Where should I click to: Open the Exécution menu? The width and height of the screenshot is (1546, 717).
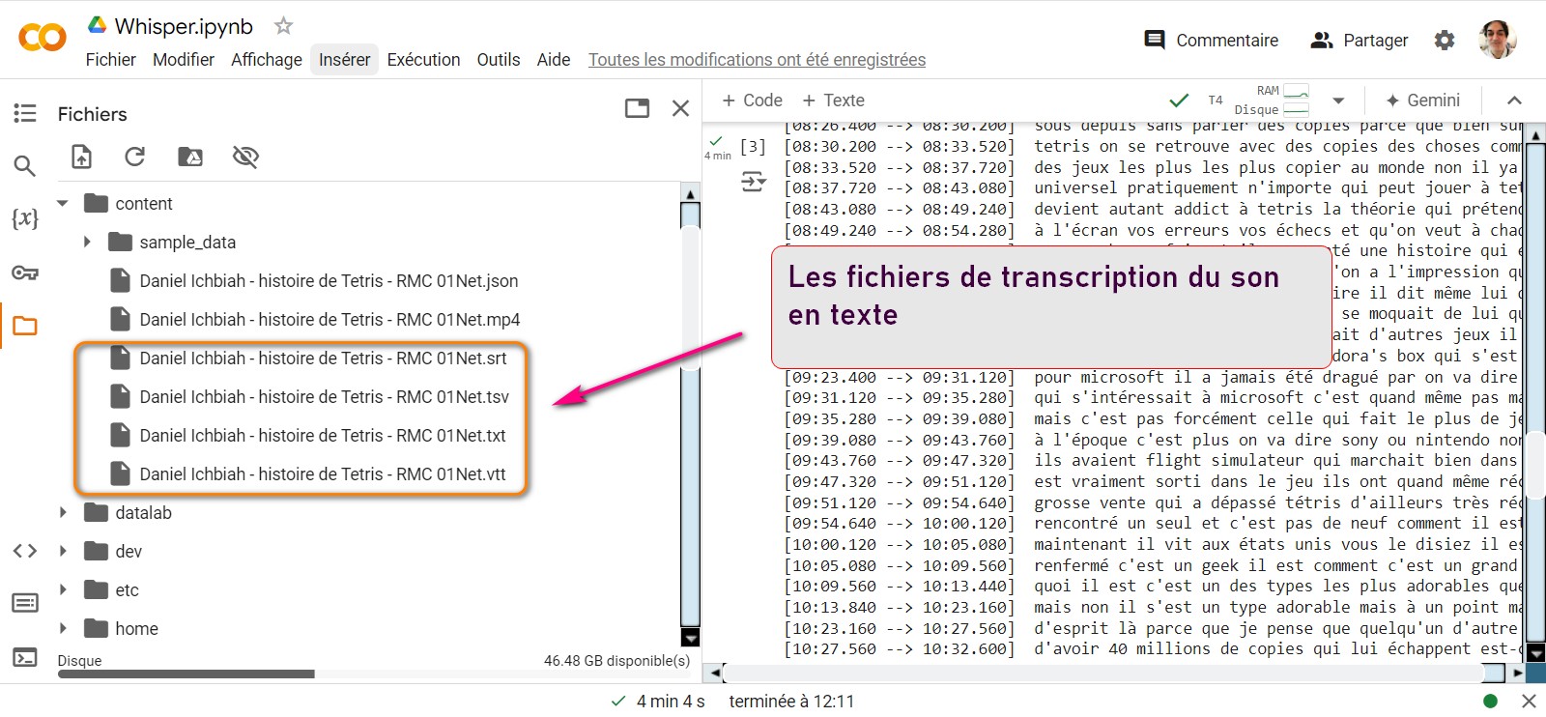pyautogui.click(x=423, y=60)
